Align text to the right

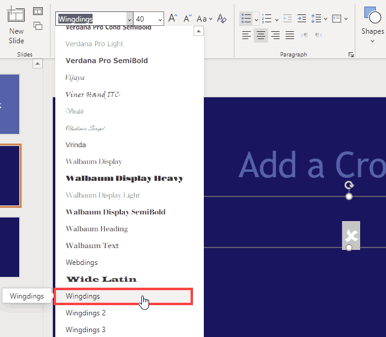coord(275,35)
